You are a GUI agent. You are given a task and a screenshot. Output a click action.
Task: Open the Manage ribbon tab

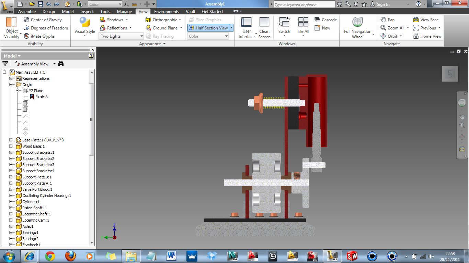tap(124, 11)
